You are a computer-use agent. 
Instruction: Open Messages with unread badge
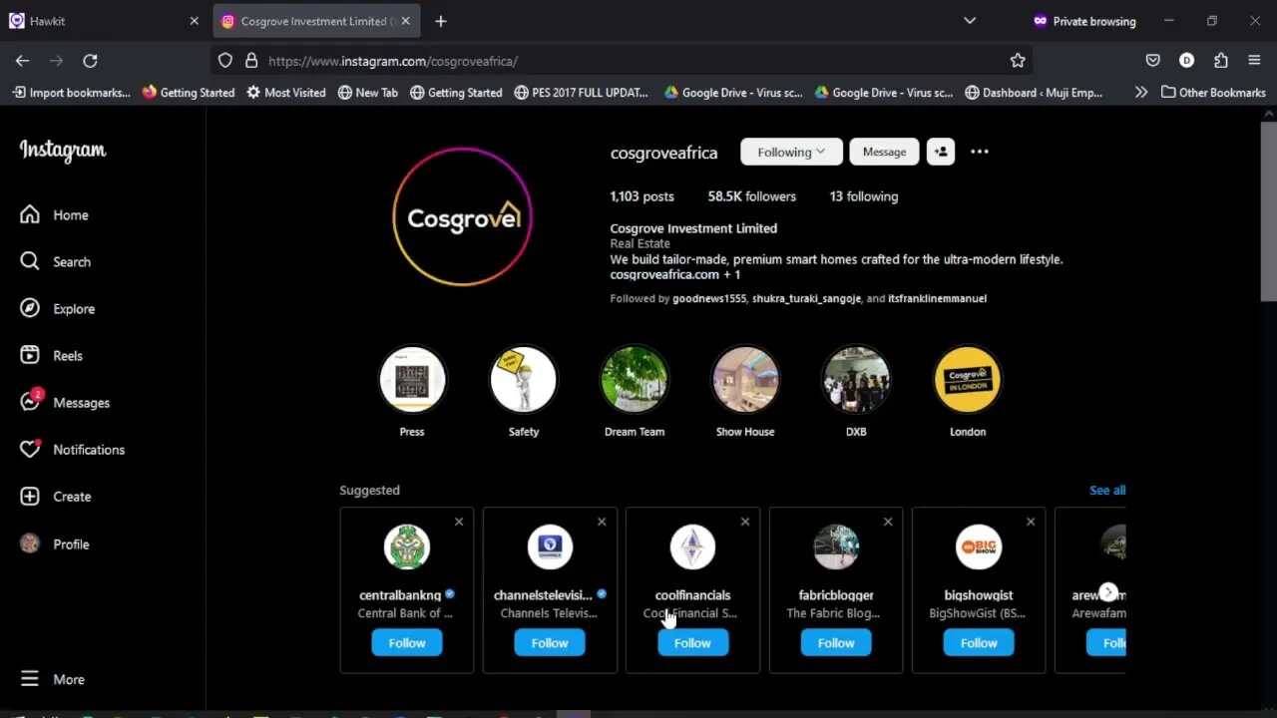pos(65,402)
